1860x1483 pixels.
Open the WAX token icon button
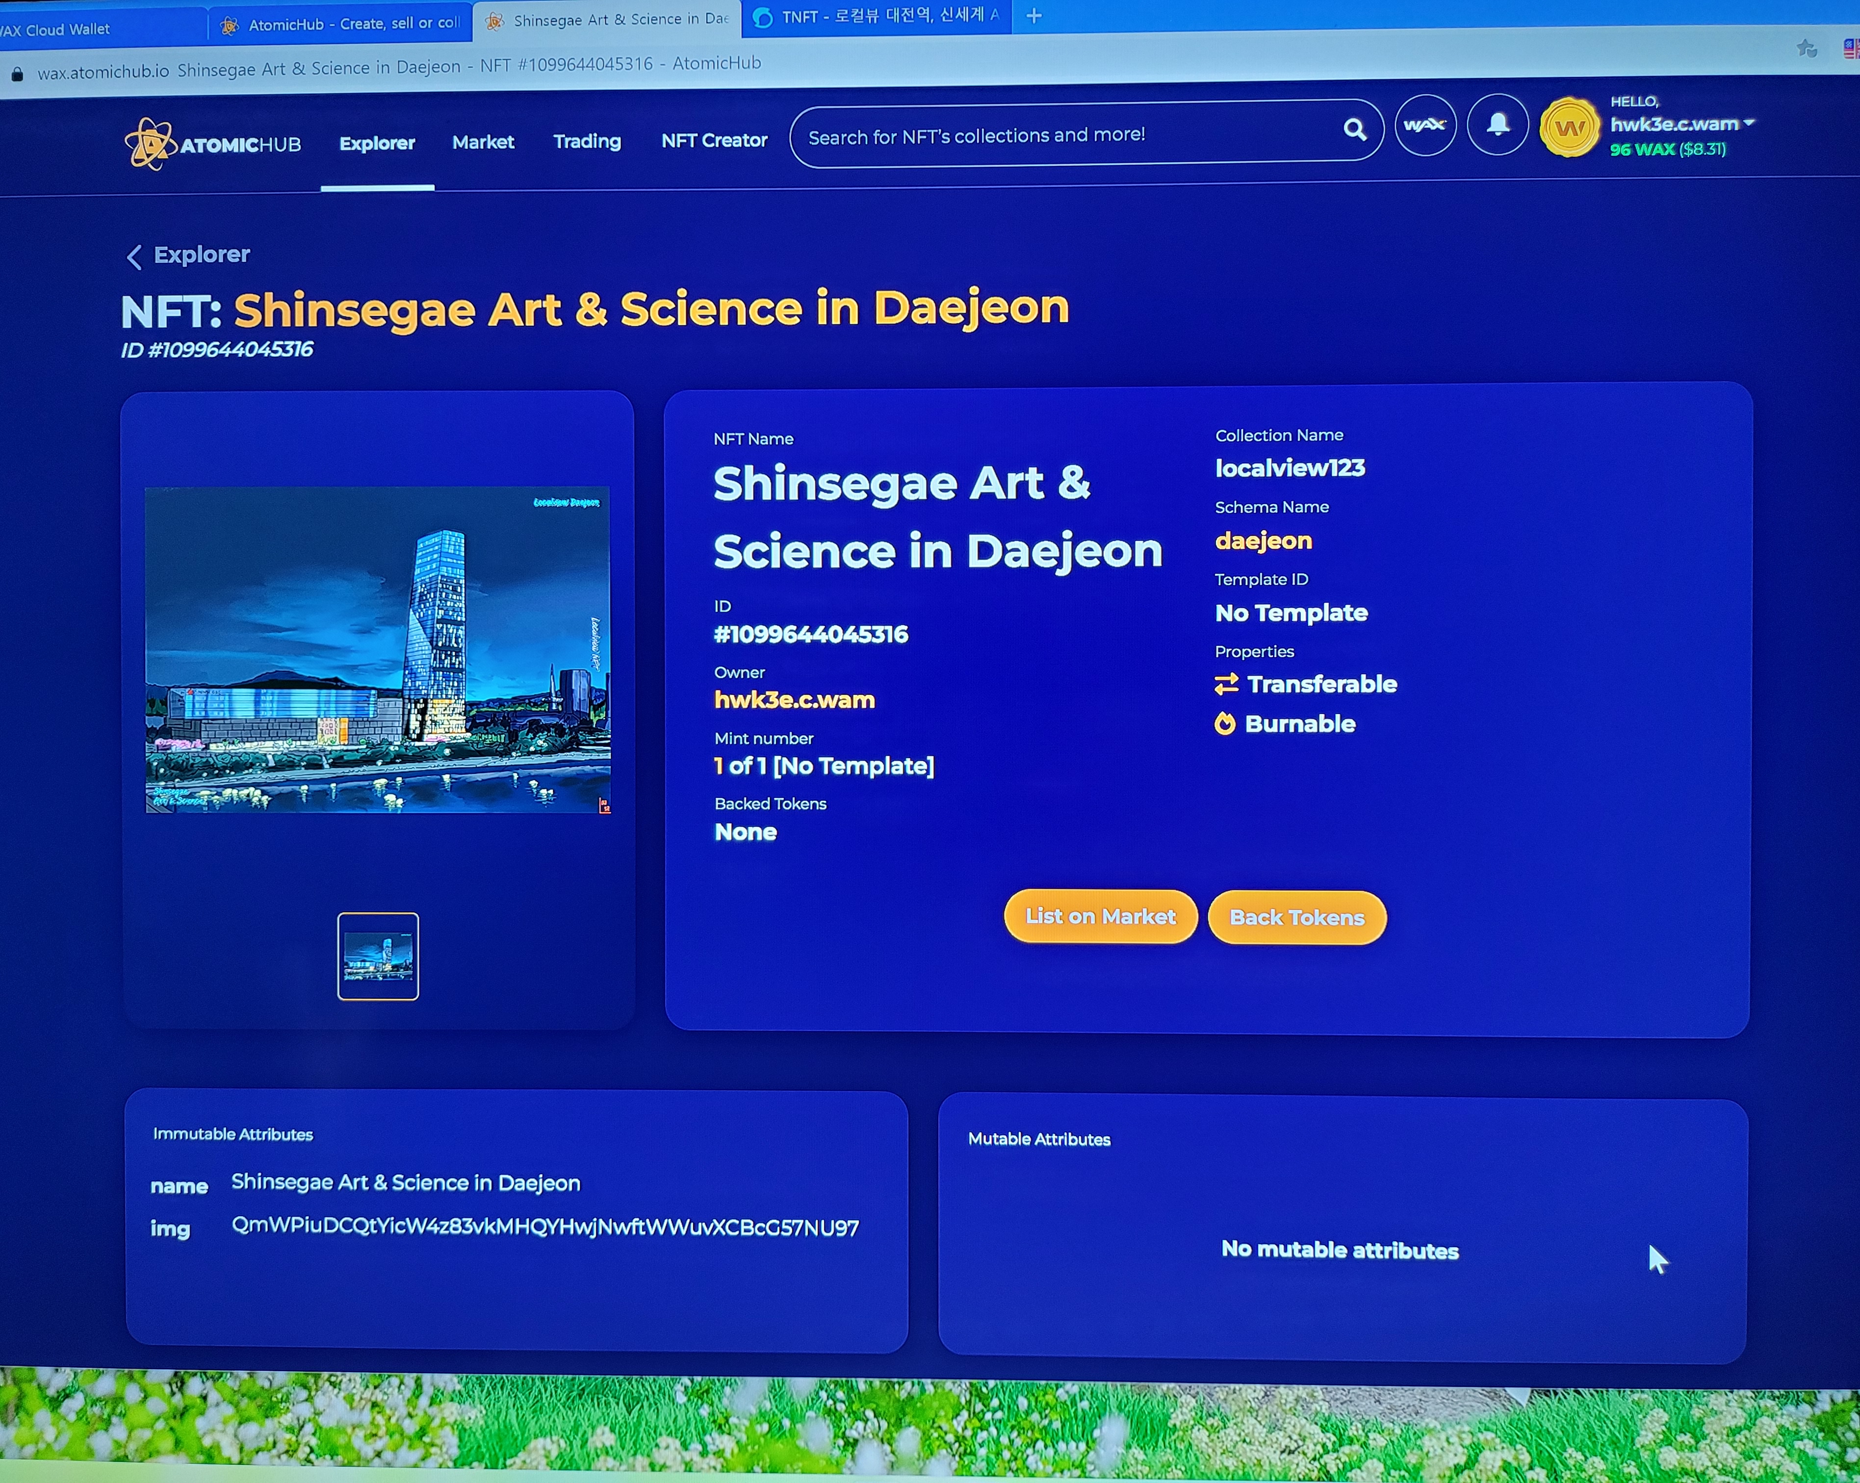(1425, 126)
